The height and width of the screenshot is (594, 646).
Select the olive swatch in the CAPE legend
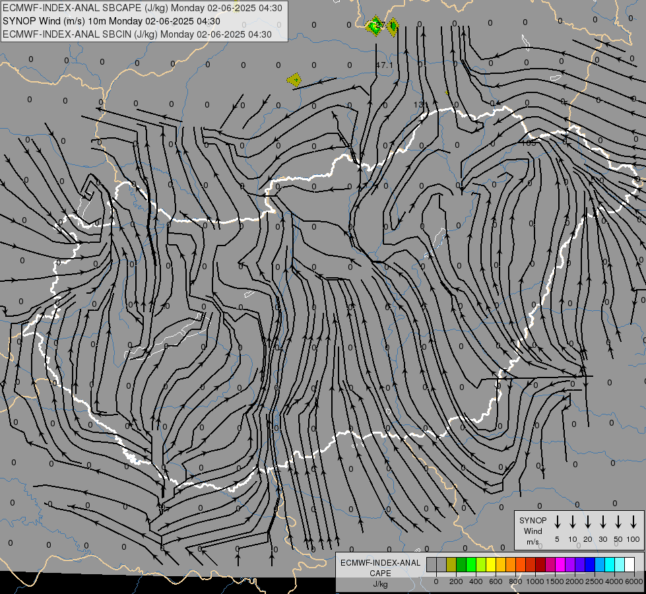pos(451,564)
